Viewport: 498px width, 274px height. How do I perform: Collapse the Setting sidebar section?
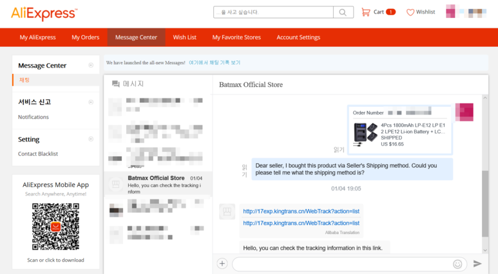click(x=91, y=139)
